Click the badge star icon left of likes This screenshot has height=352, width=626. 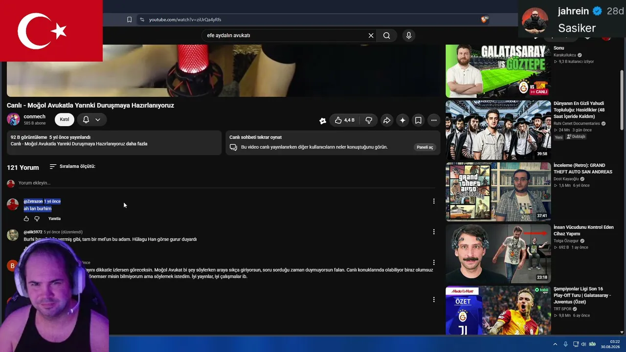(323, 120)
